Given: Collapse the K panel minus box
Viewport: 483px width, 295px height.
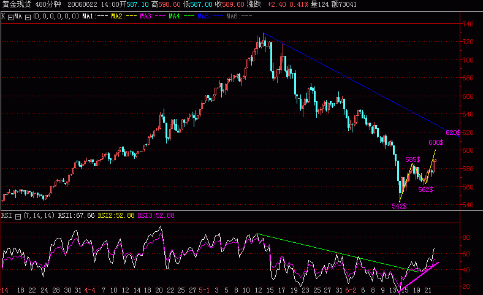Looking at the screenshot, I should tap(10, 15).
